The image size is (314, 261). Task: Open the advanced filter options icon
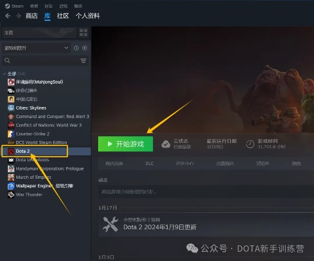tap(83, 61)
